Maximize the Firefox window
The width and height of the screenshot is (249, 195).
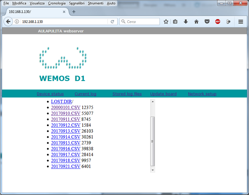point(229,3)
